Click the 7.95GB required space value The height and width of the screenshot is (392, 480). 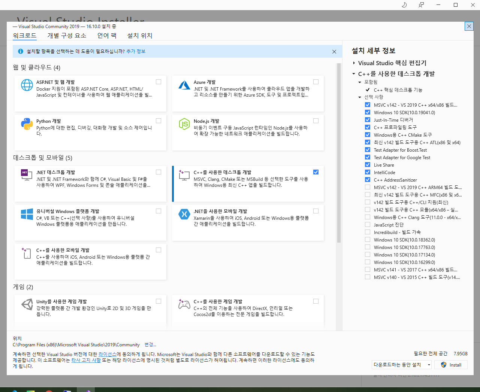tap(461, 353)
